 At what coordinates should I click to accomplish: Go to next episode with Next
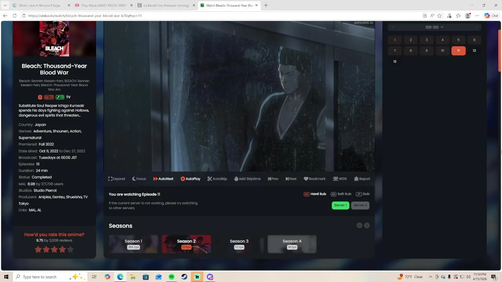(x=291, y=179)
